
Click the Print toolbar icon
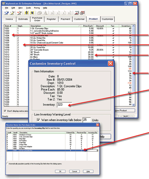(x=39, y=13)
